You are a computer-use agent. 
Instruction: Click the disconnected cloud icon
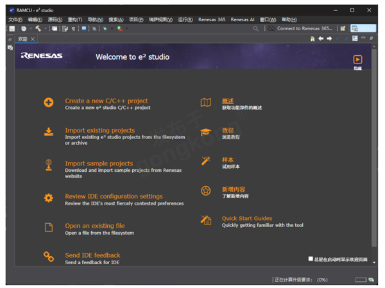271,28
